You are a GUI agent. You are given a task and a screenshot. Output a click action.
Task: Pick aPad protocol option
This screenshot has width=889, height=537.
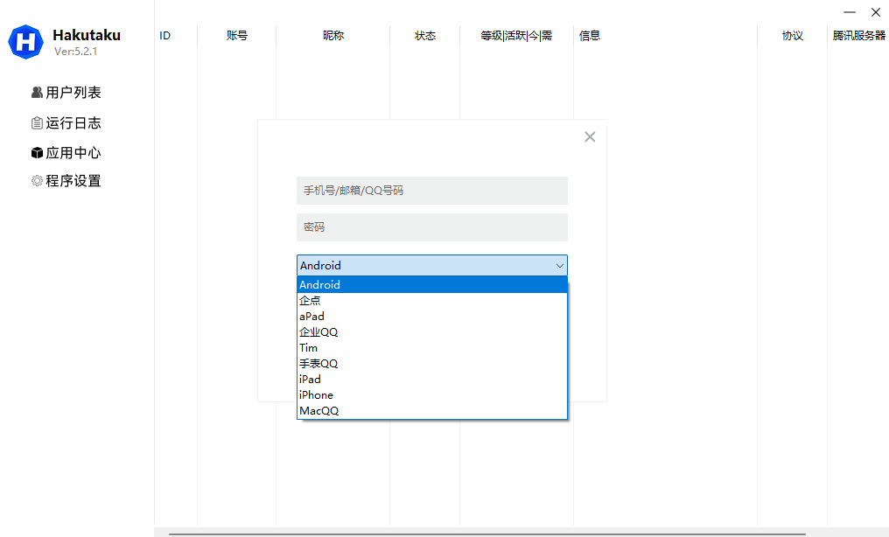coord(432,317)
